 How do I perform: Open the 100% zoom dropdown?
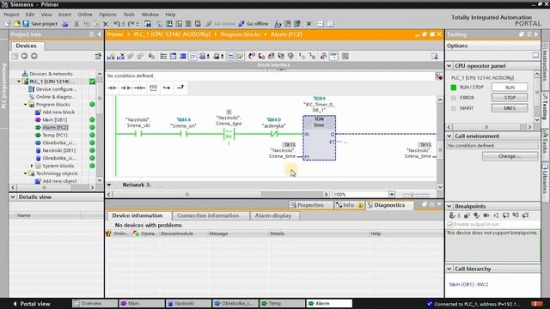point(392,194)
